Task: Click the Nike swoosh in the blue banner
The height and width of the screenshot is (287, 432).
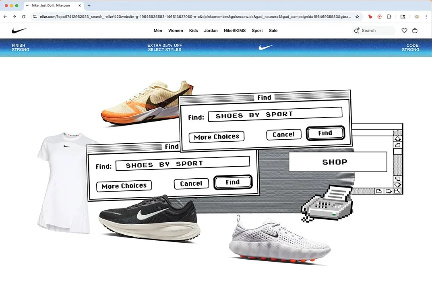Action: click(266, 47)
